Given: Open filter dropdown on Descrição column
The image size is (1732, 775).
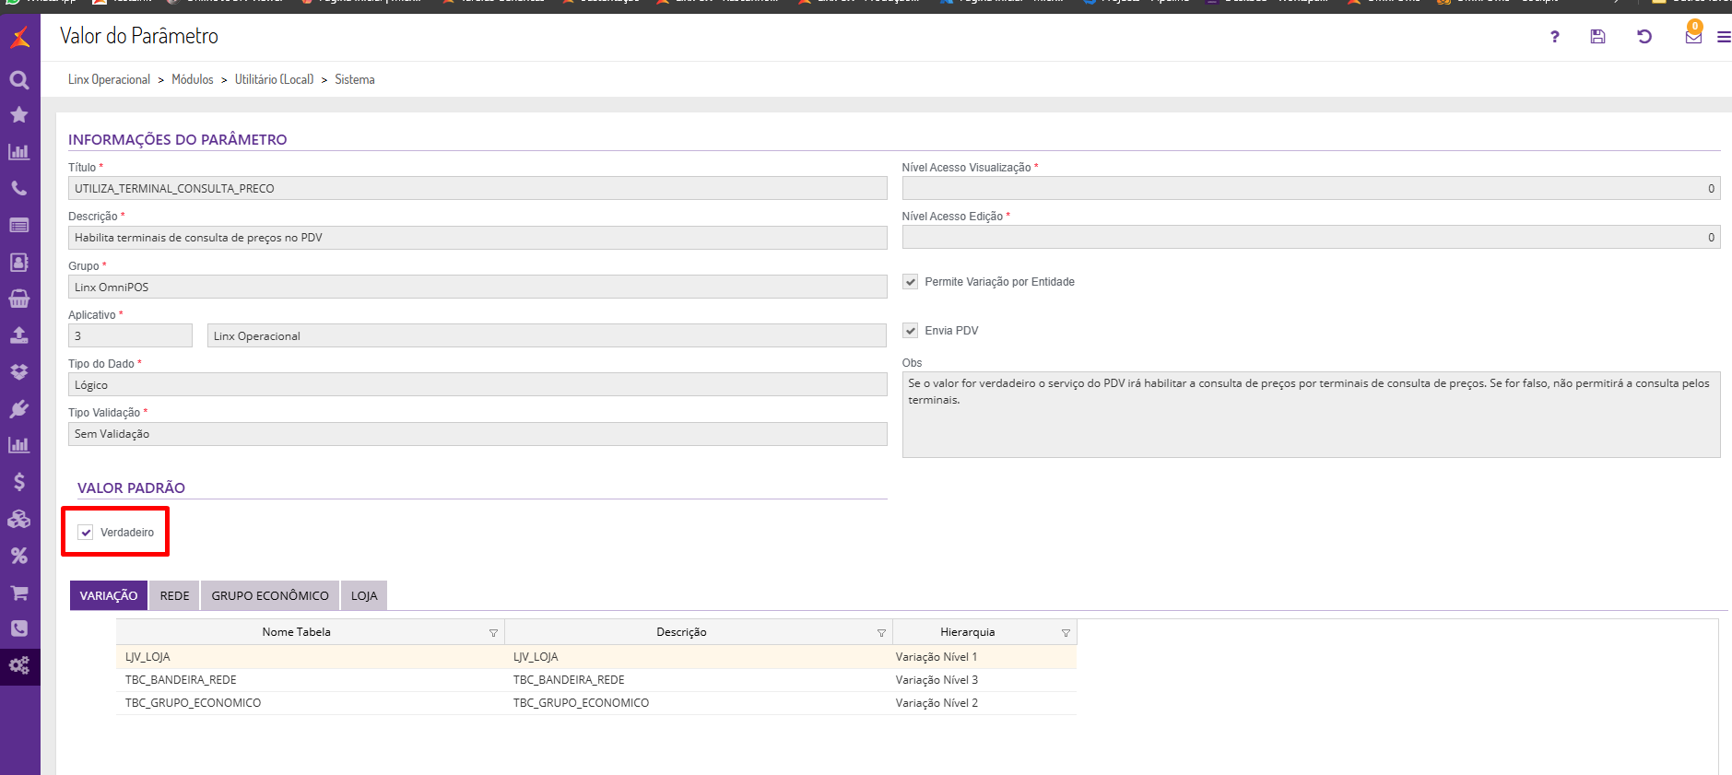Looking at the screenshot, I should point(881,633).
